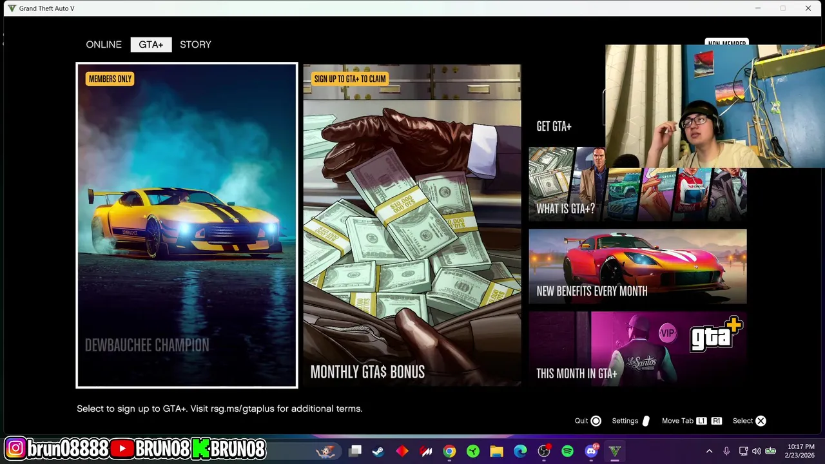The image size is (825, 464).
Task: Open Google Chrome from the taskbar
Action: (x=449, y=451)
